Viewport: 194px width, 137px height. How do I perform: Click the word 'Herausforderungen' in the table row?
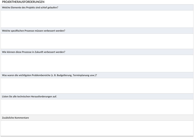(41, 97)
